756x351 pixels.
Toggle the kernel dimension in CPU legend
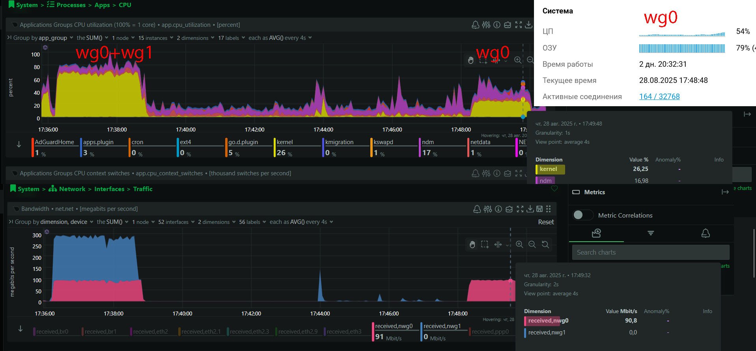[285, 142]
